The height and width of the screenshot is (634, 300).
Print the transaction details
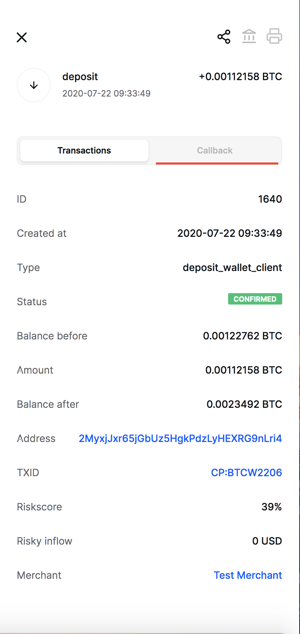274,36
